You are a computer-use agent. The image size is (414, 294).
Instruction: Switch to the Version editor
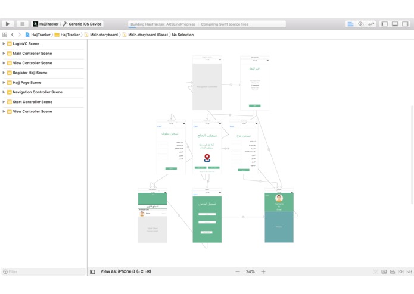[x=371, y=24]
